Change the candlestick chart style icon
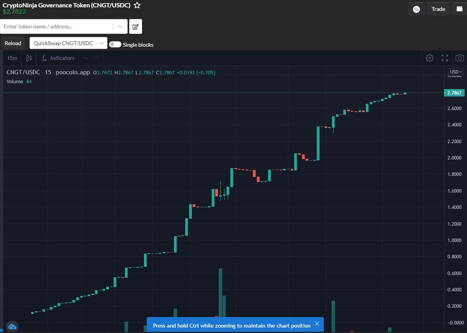This screenshot has height=333, width=467. (x=29, y=58)
